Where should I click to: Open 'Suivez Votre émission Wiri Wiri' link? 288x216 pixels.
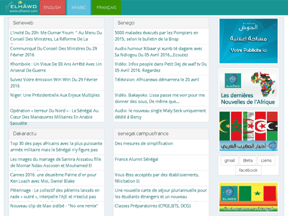(x=57, y=83)
